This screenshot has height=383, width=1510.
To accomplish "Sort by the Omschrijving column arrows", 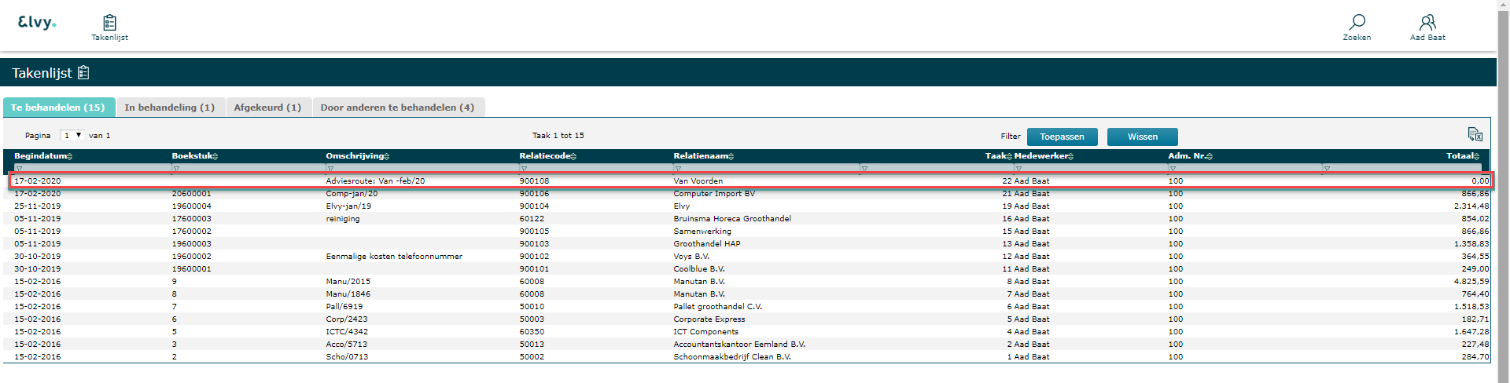I will click(x=386, y=157).
